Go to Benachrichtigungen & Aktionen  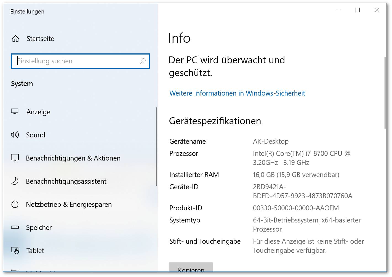[x=73, y=158]
